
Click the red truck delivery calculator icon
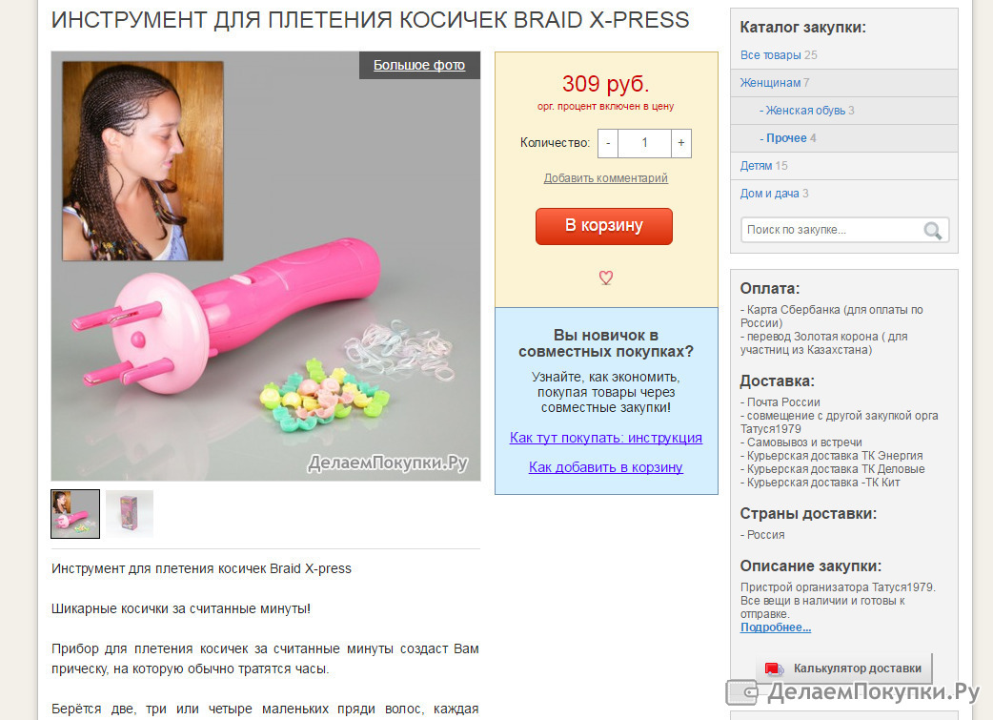pyautogui.click(x=774, y=669)
